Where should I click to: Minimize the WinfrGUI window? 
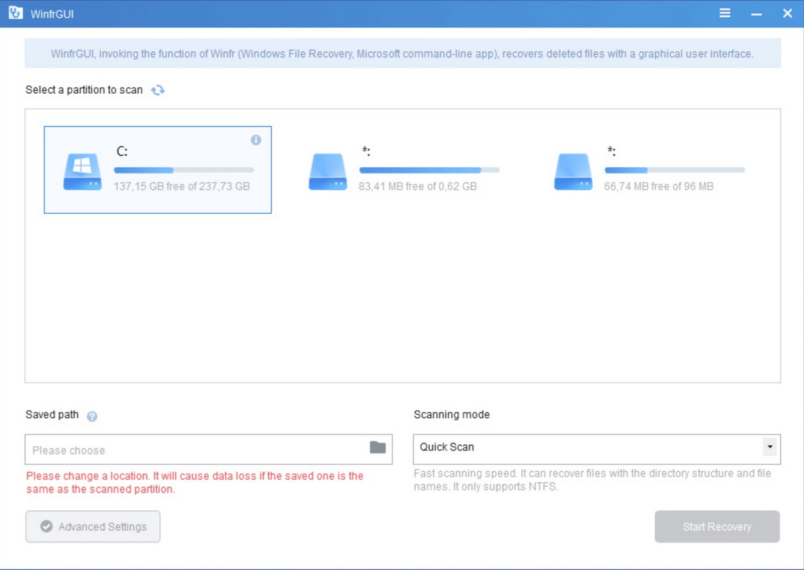point(756,14)
